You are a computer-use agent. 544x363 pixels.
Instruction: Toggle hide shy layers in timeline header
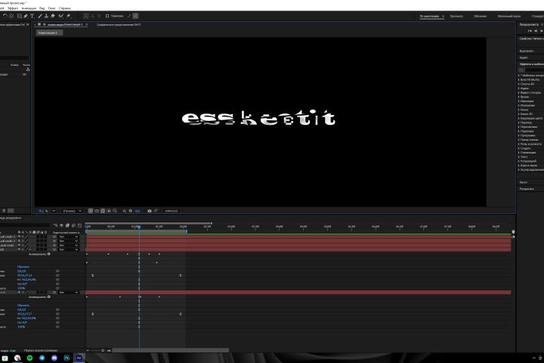61,225
